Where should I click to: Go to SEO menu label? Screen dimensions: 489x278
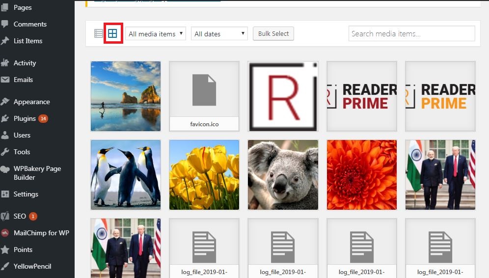20,216
